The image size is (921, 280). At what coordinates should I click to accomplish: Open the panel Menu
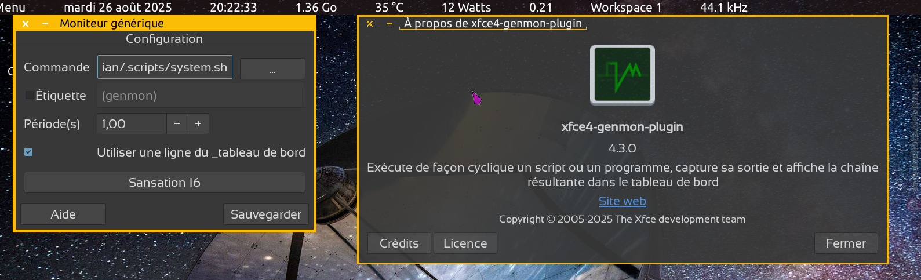(x=12, y=8)
